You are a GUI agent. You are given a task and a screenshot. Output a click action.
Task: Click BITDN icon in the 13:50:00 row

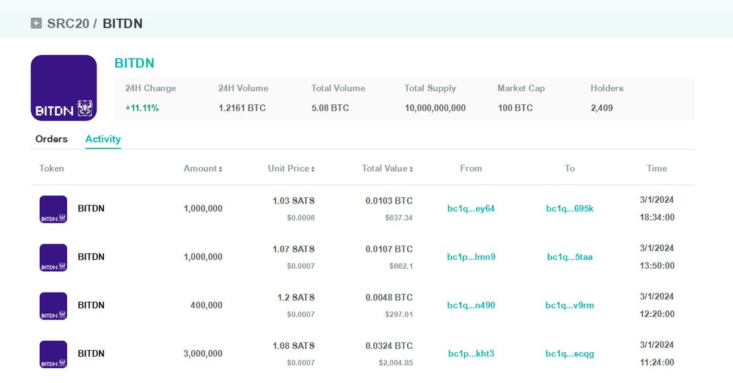53,257
